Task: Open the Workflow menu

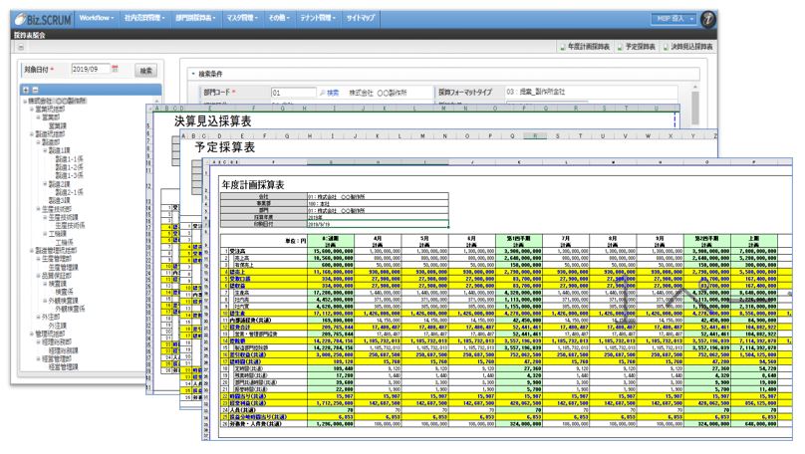Action: click(96, 18)
